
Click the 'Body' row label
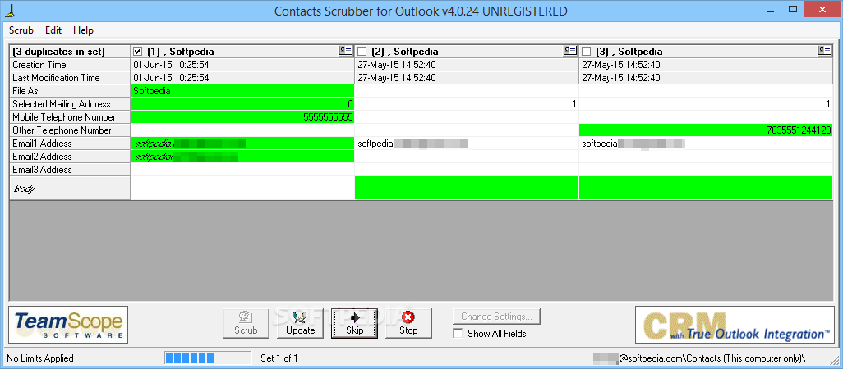[x=70, y=189]
